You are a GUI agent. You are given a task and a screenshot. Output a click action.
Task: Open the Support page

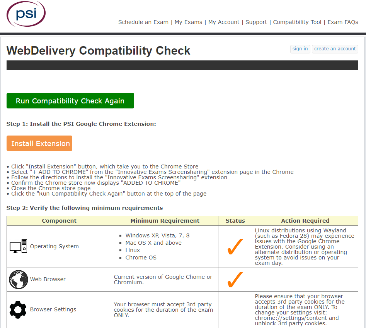[256, 22]
